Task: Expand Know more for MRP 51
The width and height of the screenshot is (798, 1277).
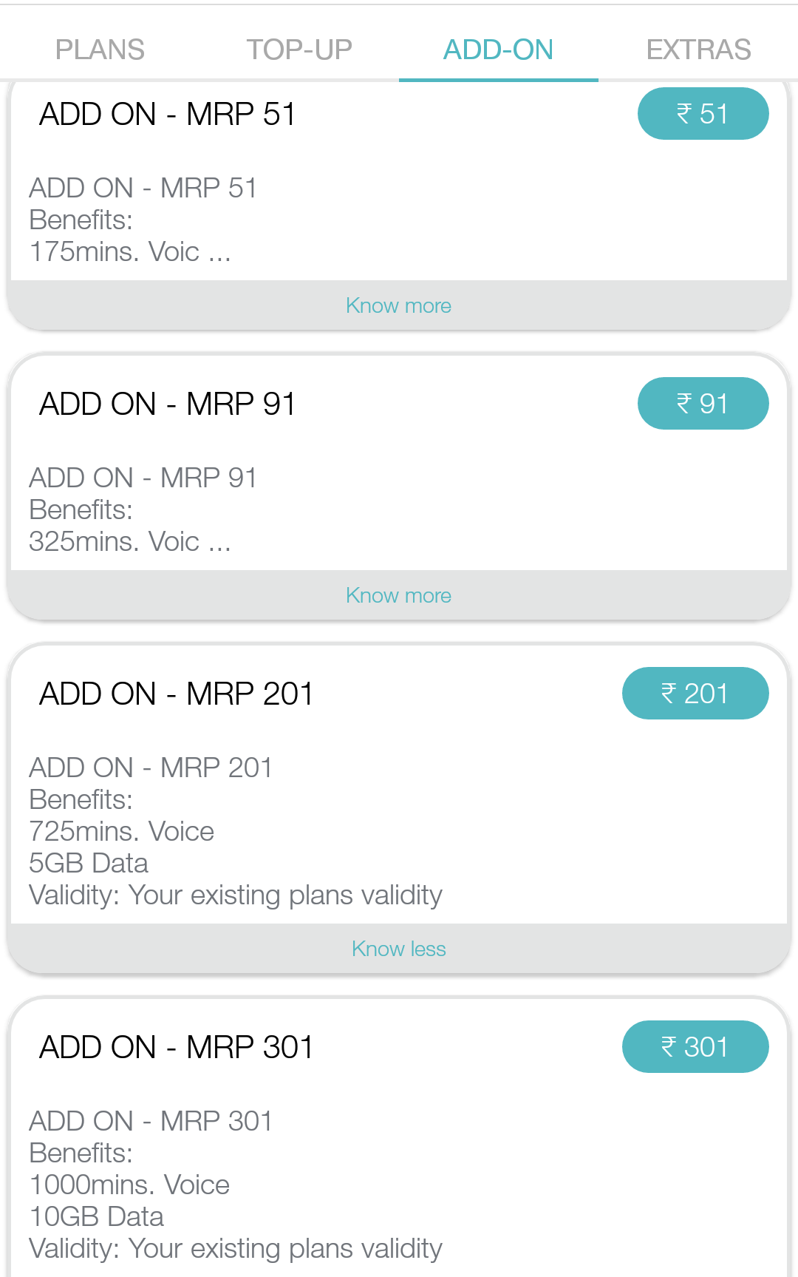Action: pos(399,305)
